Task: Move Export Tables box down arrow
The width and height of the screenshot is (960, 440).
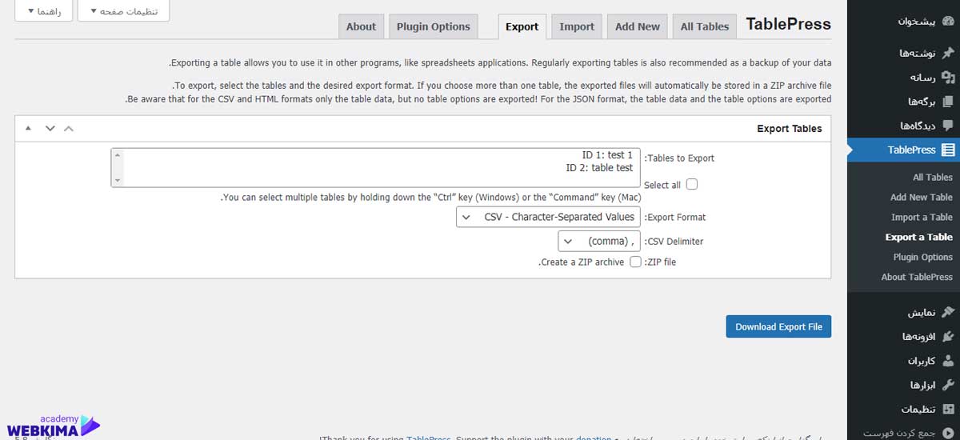Action: tap(50, 128)
